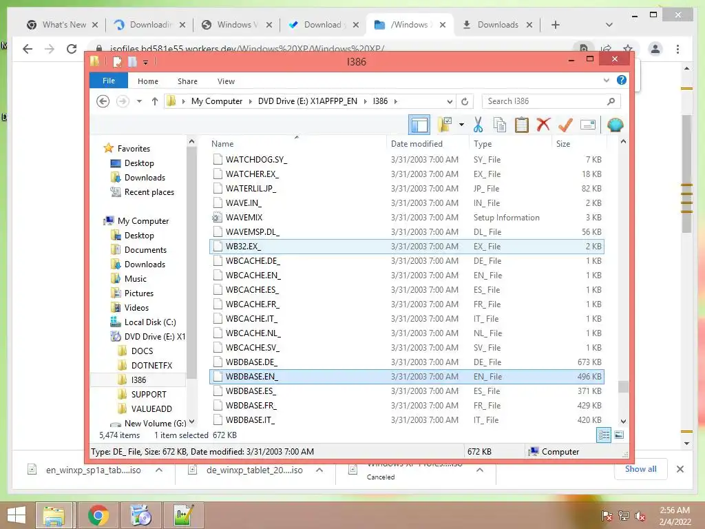Select the WBCACHE.NL_ file

pyautogui.click(x=407, y=333)
